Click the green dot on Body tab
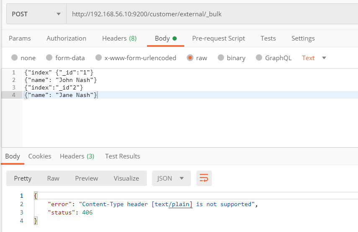 click(175, 38)
